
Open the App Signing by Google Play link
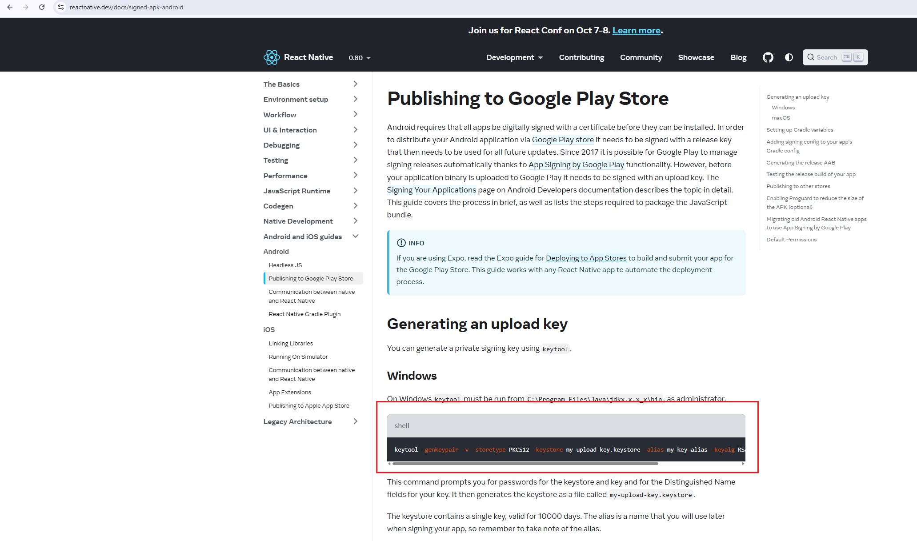(x=576, y=164)
